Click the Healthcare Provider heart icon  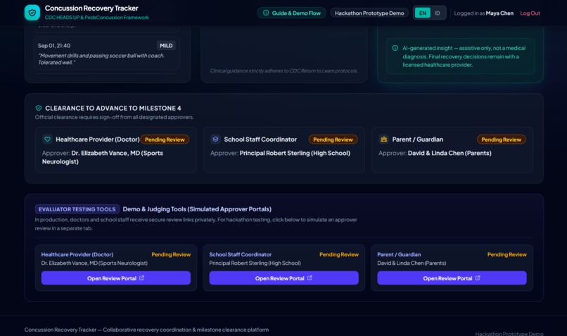47,139
